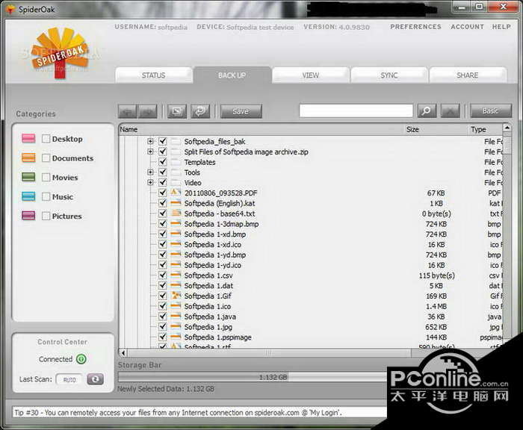Click the forward navigation arrow toolbar button
This screenshot has width=523, height=430.
148,111
